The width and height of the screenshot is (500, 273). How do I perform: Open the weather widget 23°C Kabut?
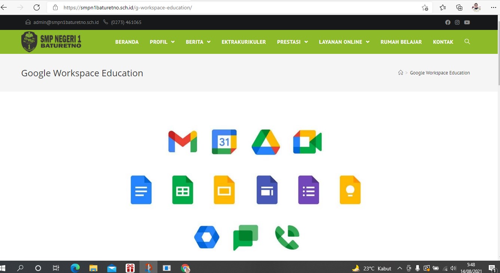coord(372,268)
